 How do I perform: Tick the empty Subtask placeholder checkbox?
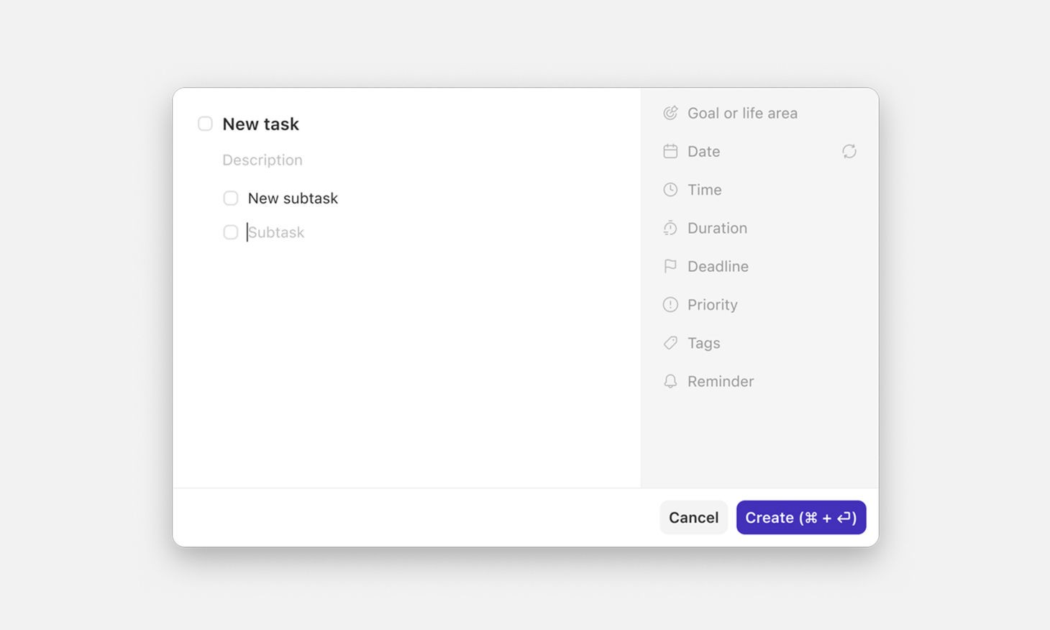point(230,232)
